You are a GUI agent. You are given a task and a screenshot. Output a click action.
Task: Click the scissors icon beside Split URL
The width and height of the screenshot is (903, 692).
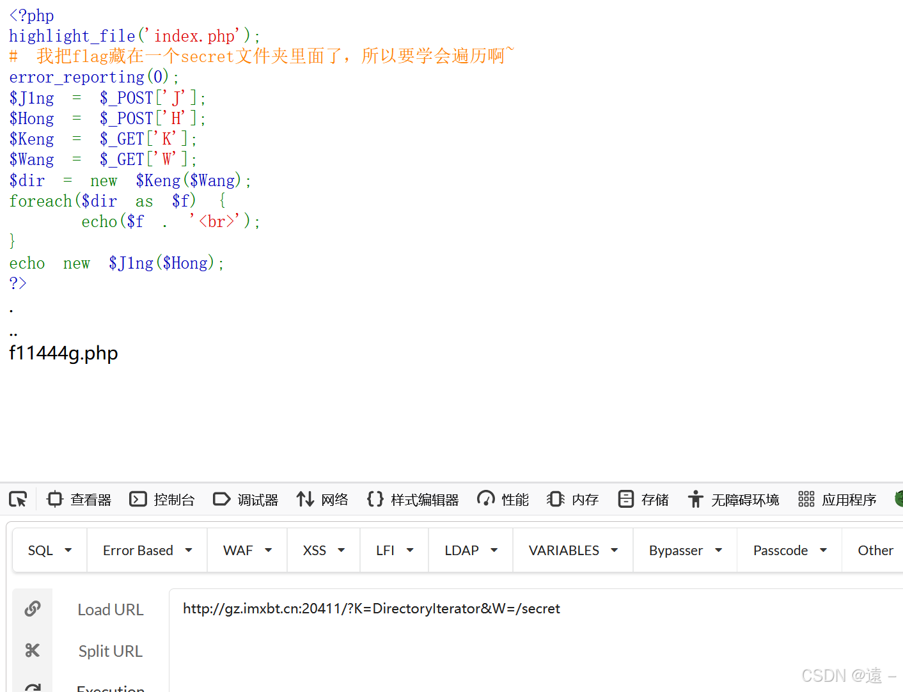click(x=33, y=650)
